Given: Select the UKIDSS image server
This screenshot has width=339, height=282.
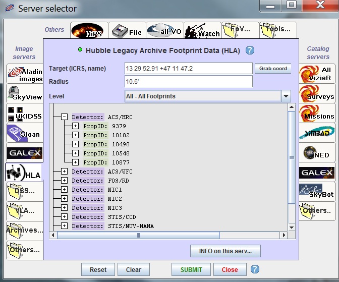Looking at the screenshot, I should pos(25,113).
